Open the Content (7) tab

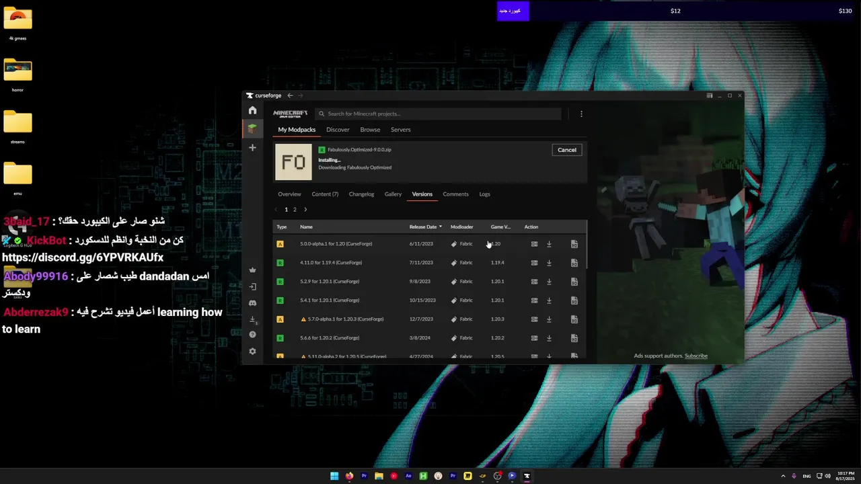point(325,194)
